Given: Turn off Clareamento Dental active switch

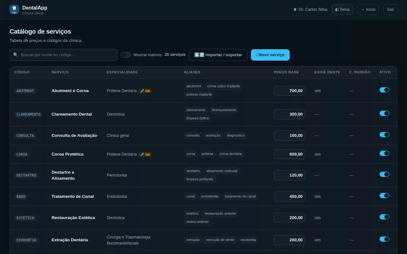Looking at the screenshot, I should [x=384, y=113].
